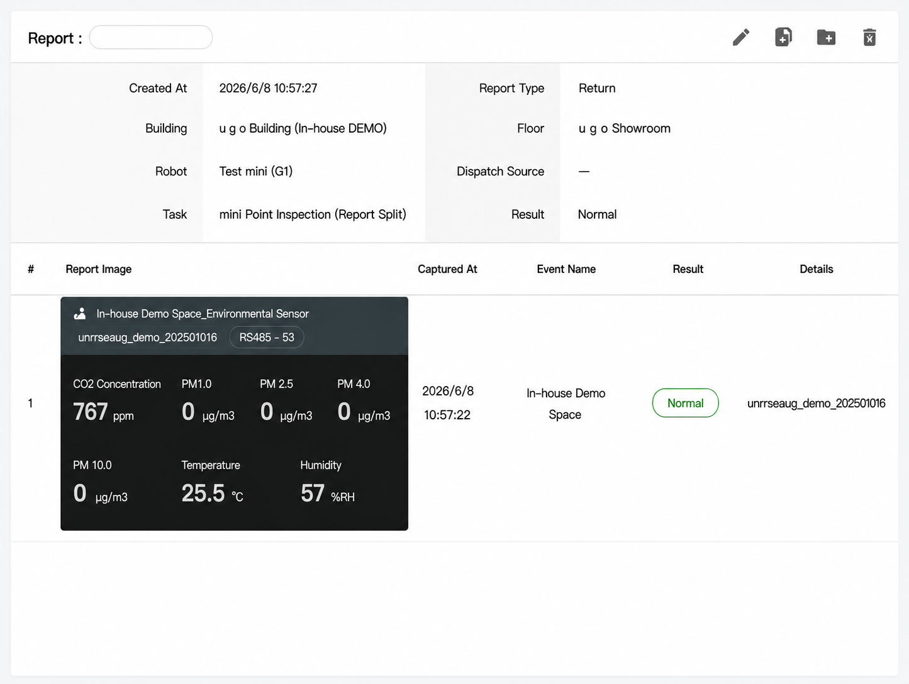The width and height of the screenshot is (909, 684).
Task: Click the sensor icon in image header
Action: click(80, 314)
